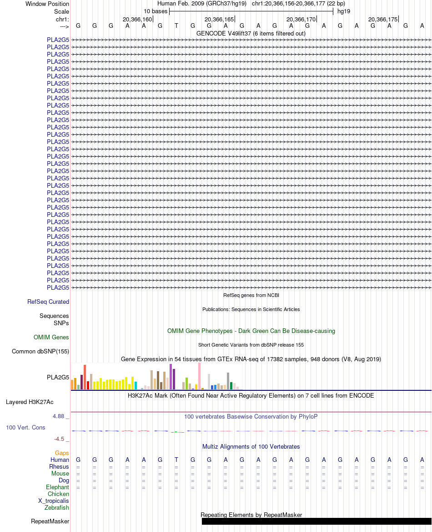Click position marker 20,366,175

[383, 19]
